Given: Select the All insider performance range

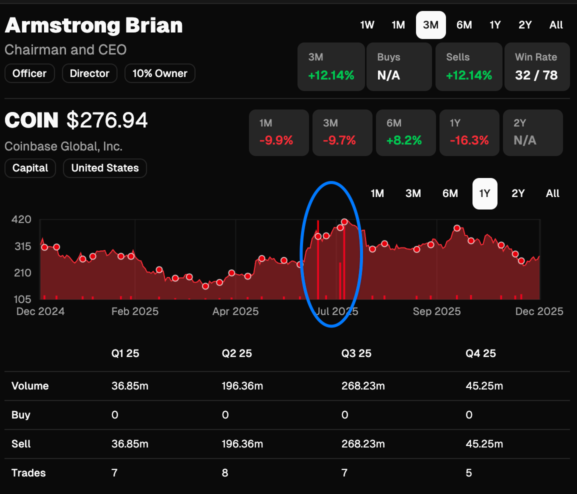Looking at the screenshot, I should tap(556, 25).
